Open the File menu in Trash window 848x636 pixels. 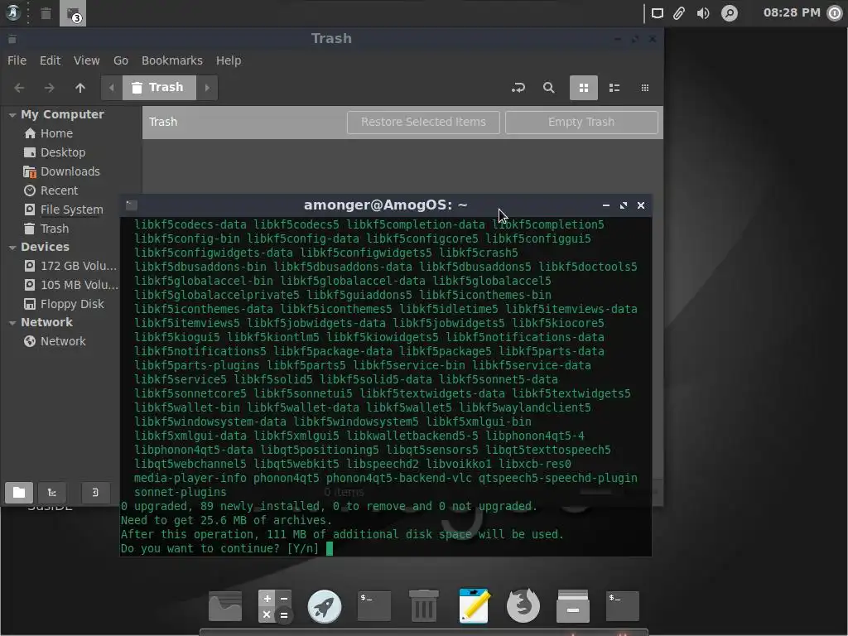pos(17,60)
